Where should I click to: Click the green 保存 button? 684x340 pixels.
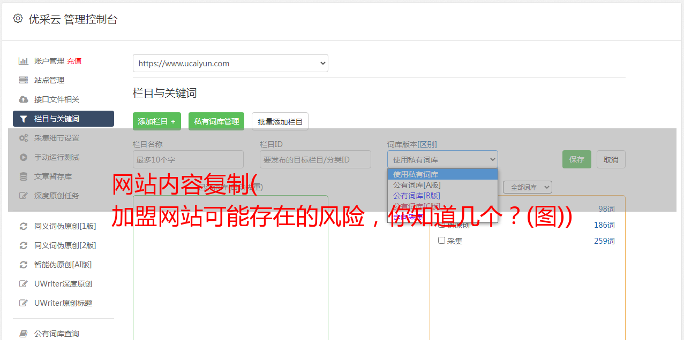[x=577, y=159]
